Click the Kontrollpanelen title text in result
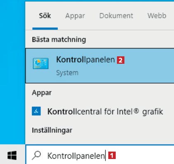Viewport: 174px width, 164px height. click(86, 60)
